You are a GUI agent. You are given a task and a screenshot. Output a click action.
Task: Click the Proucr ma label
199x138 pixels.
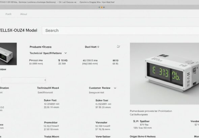36,60
